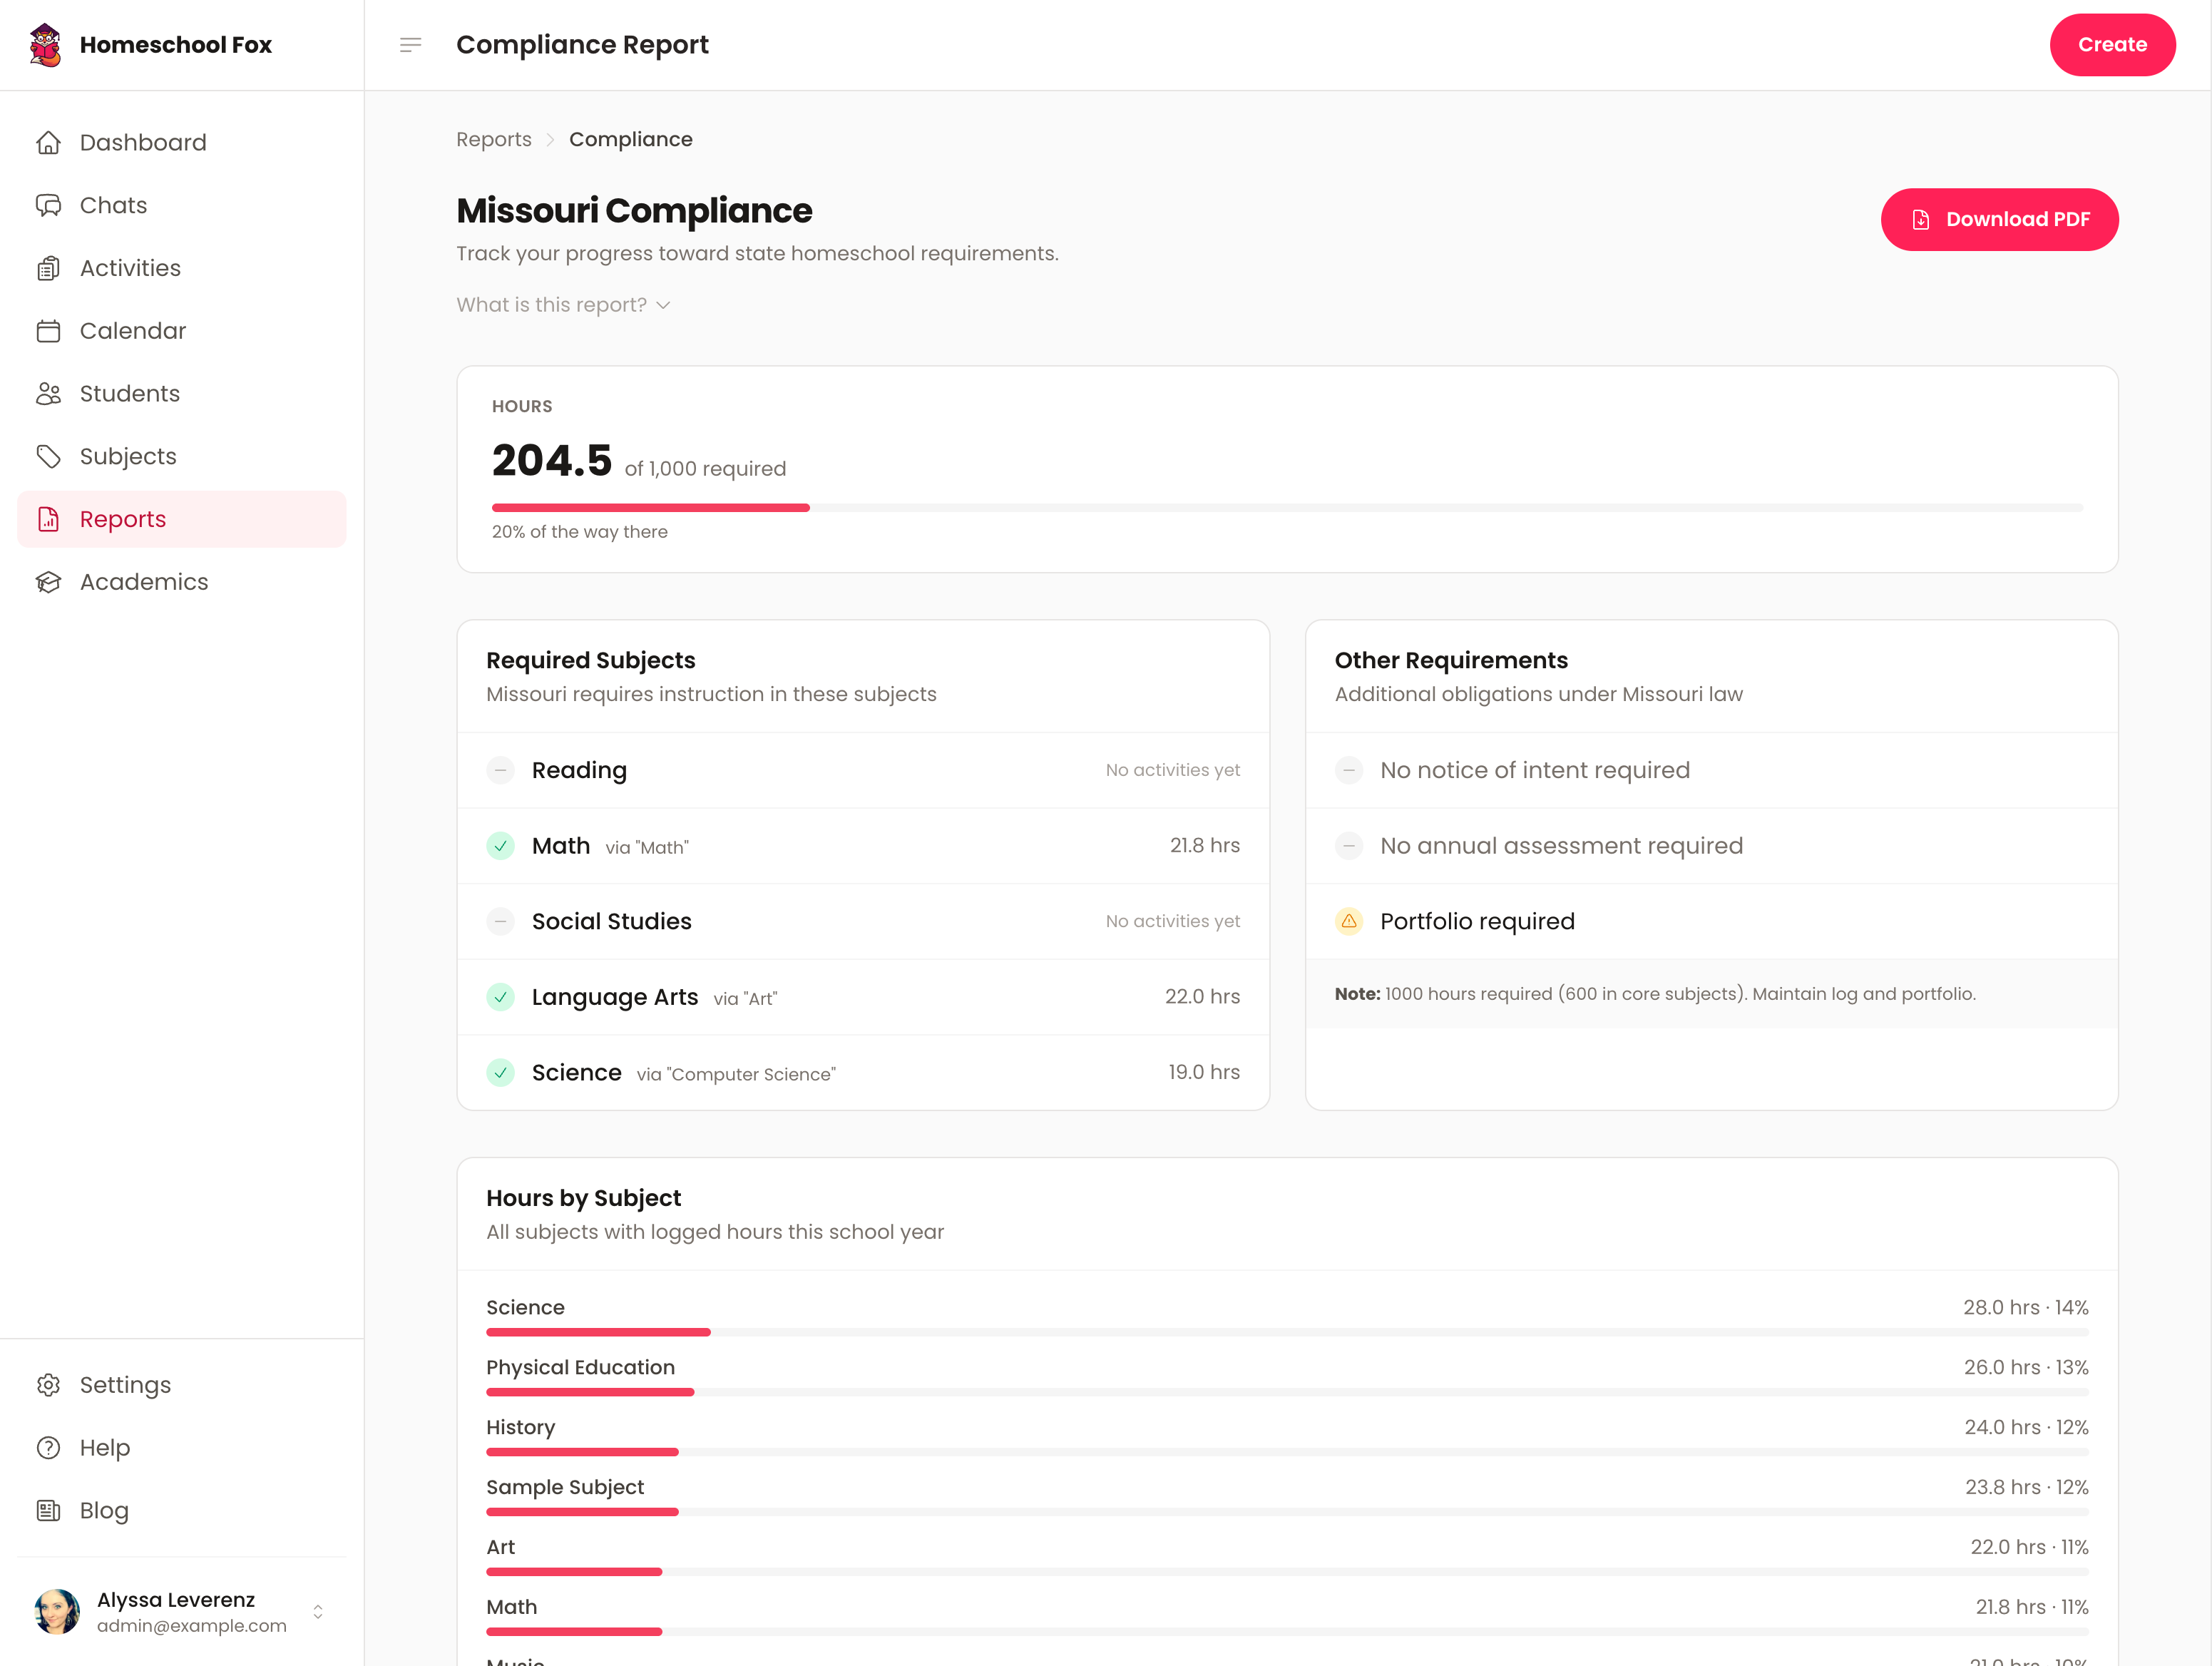Click the hamburger icon beside Compliance Report
This screenshot has height=1666, width=2212.
(x=410, y=44)
